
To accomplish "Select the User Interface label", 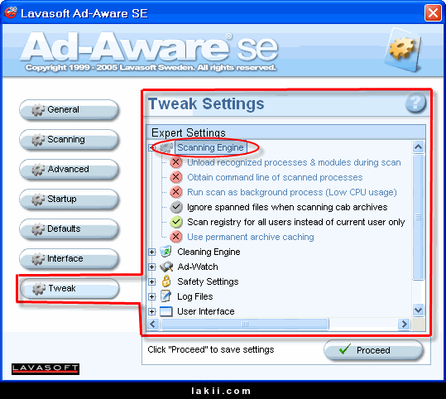I will pos(206,311).
